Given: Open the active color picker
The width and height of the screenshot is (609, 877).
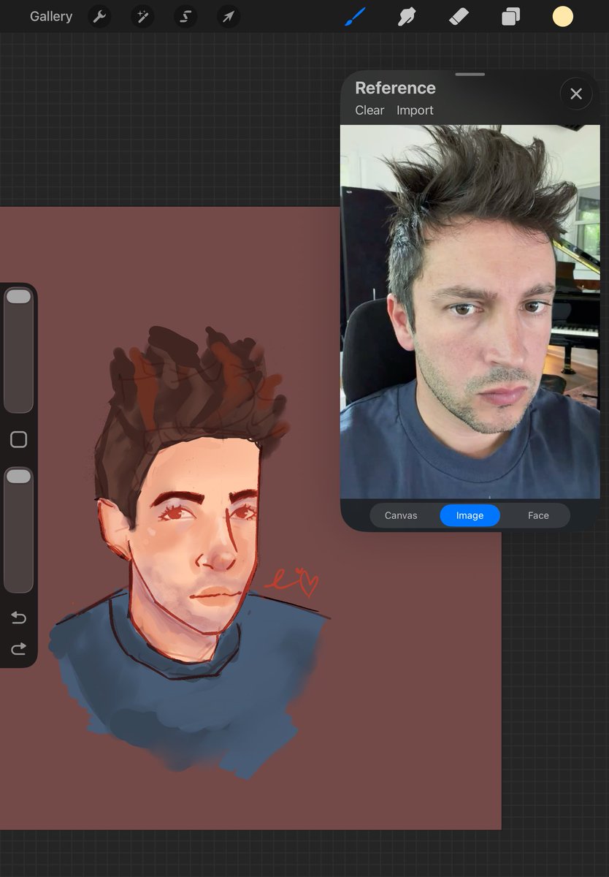Looking at the screenshot, I should 562,16.
